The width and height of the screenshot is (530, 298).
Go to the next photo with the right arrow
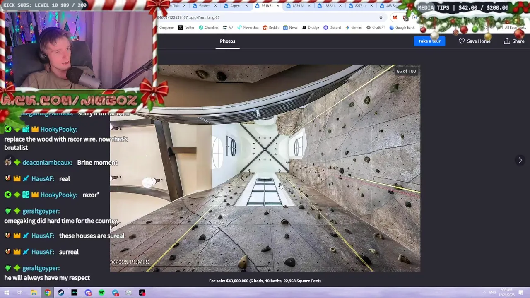520,160
